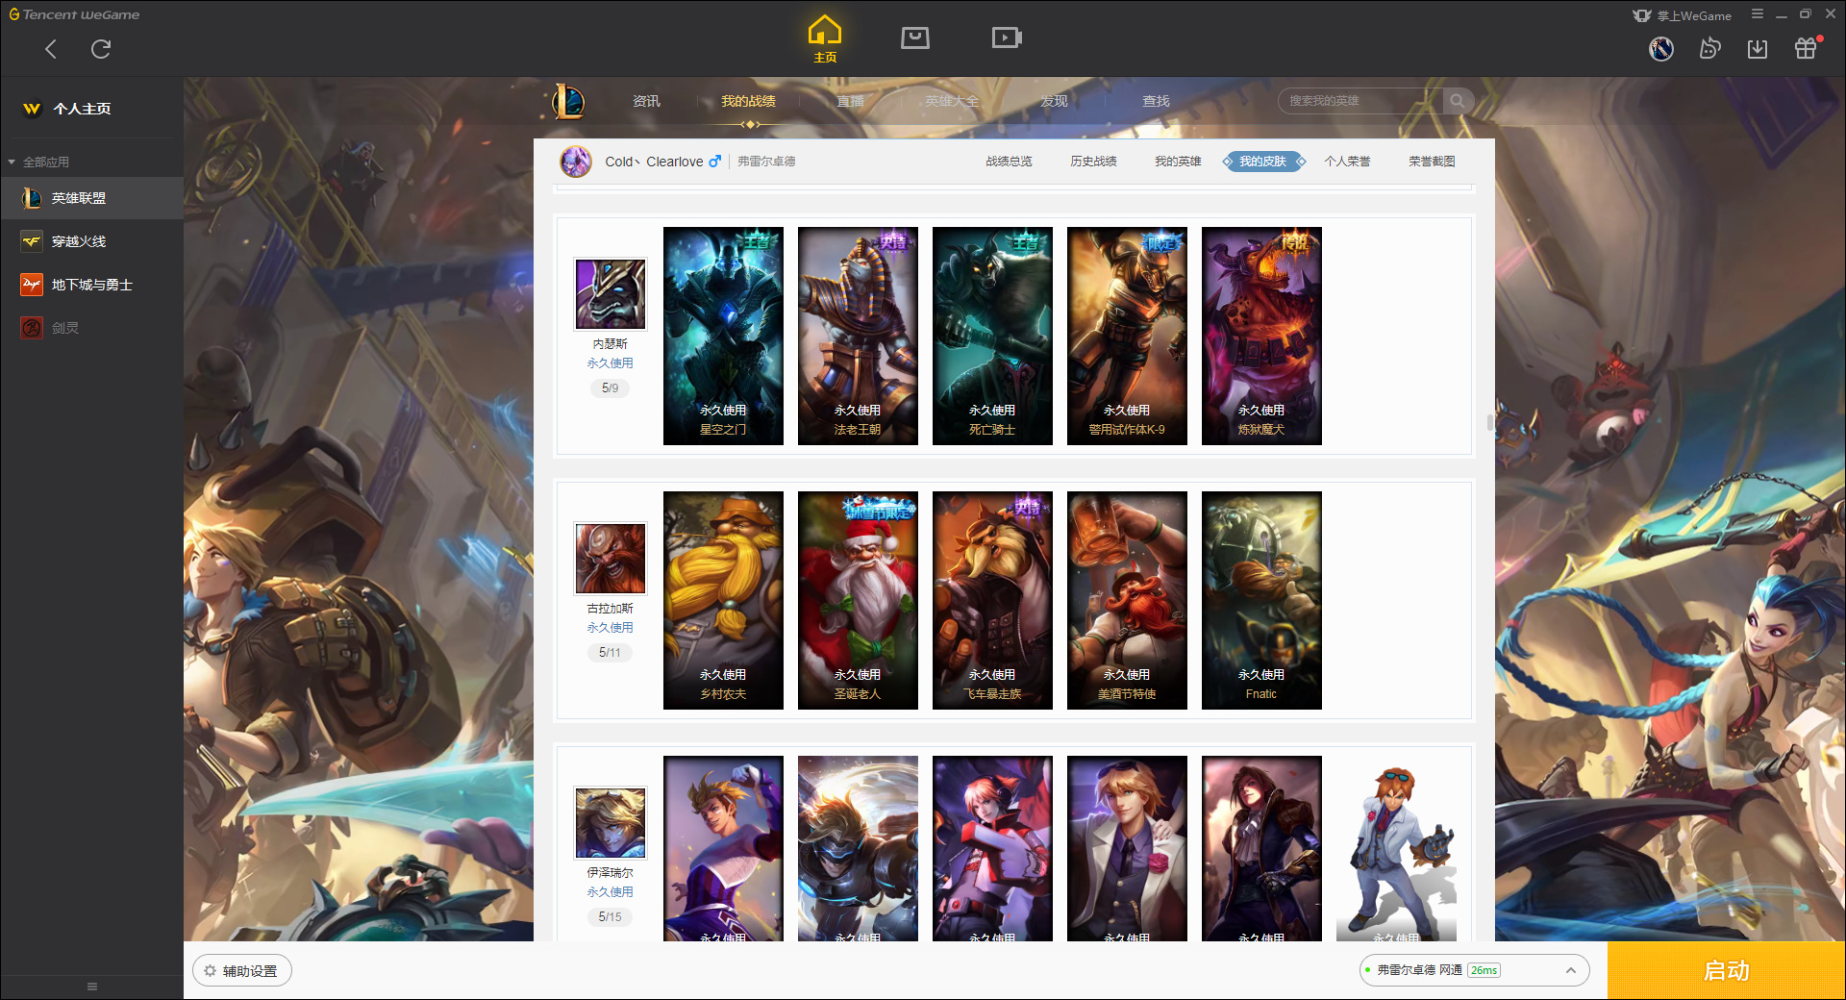Open the 星空之门 skin card
Image resolution: width=1846 pixels, height=1000 pixels.
723,336
